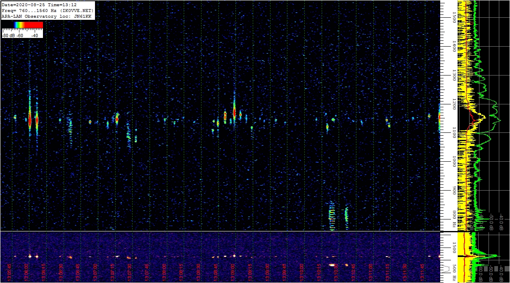
Task: Select the 13:11:15 time marker
Action: (388, 272)
